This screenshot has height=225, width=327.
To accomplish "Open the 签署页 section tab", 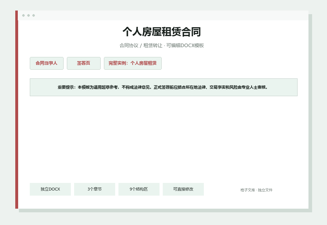I will click(84, 63).
